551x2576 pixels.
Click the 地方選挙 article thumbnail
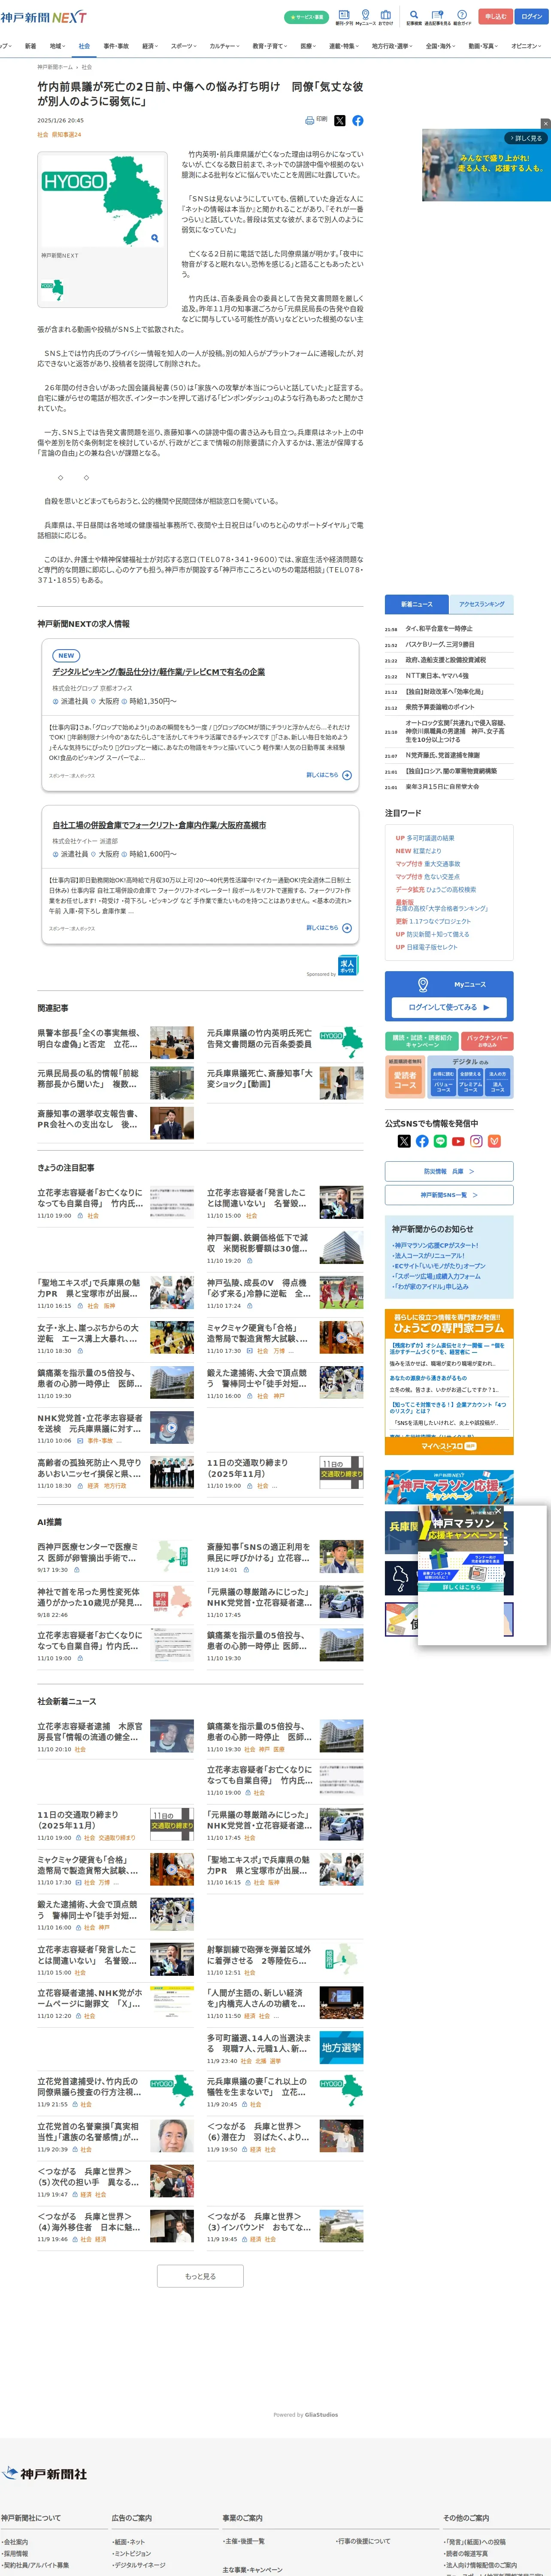[341, 2047]
